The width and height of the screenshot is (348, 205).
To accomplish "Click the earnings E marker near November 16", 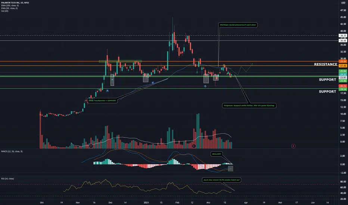I will pyautogui.click(x=91, y=146).
